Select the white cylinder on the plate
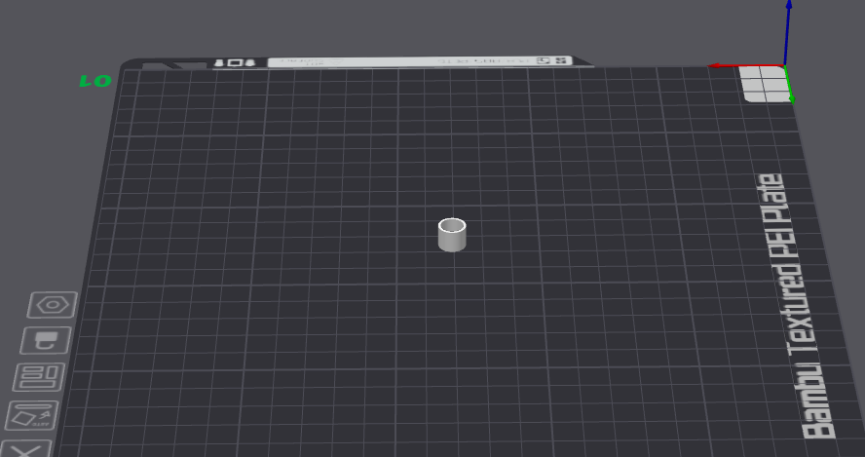 [x=452, y=235]
